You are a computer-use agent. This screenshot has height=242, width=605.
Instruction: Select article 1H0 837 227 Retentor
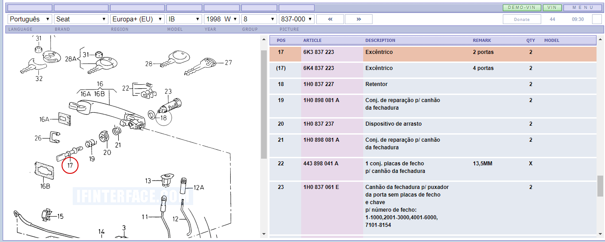(432, 86)
